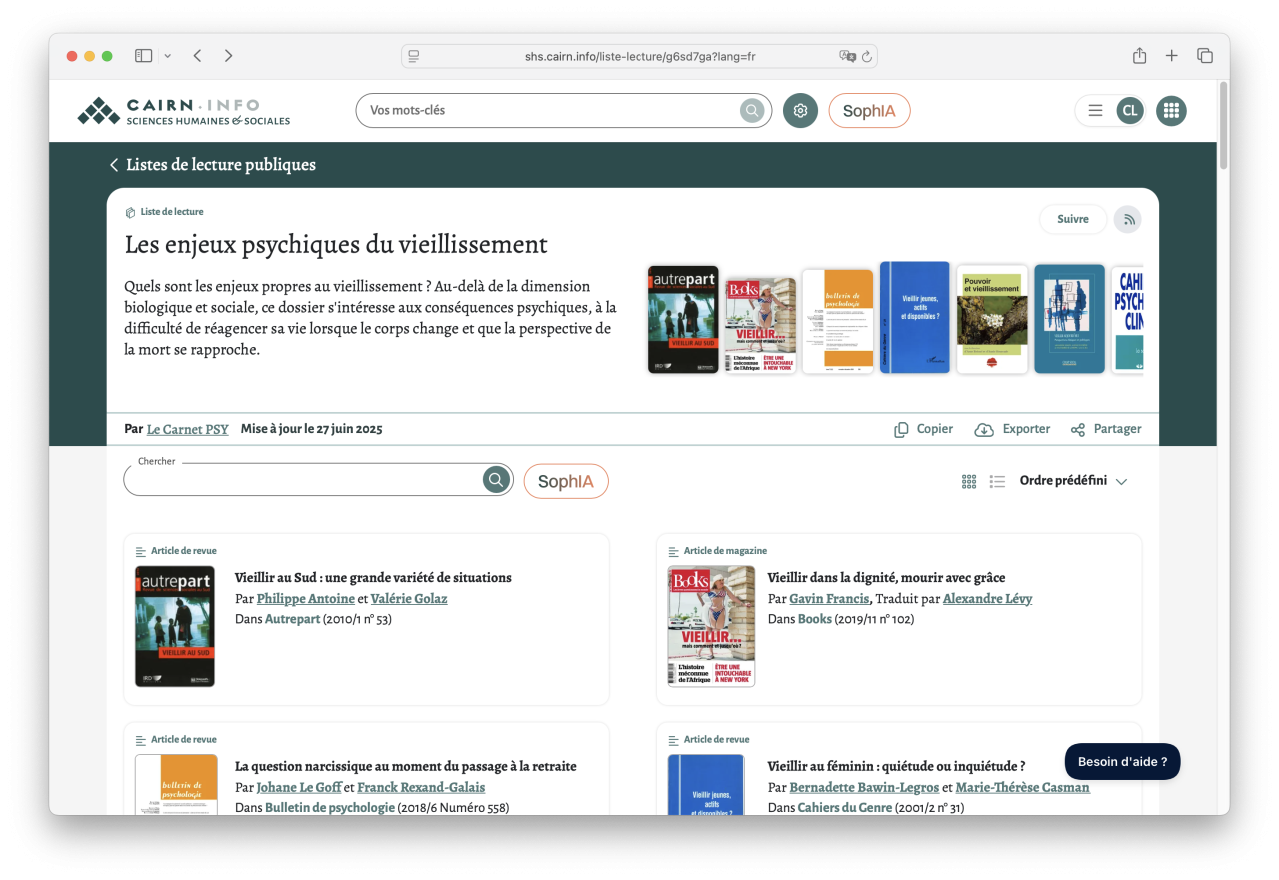Click the settings gear beside the keyword search bar

pyautogui.click(x=800, y=110)
